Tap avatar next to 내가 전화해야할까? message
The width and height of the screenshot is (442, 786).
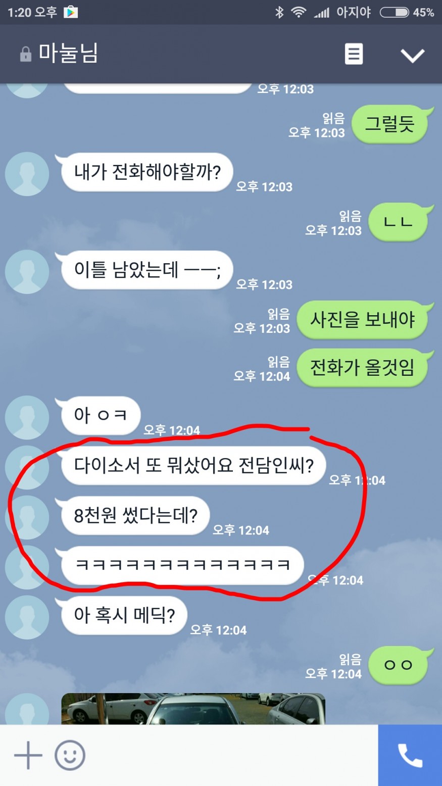point(27,174)
